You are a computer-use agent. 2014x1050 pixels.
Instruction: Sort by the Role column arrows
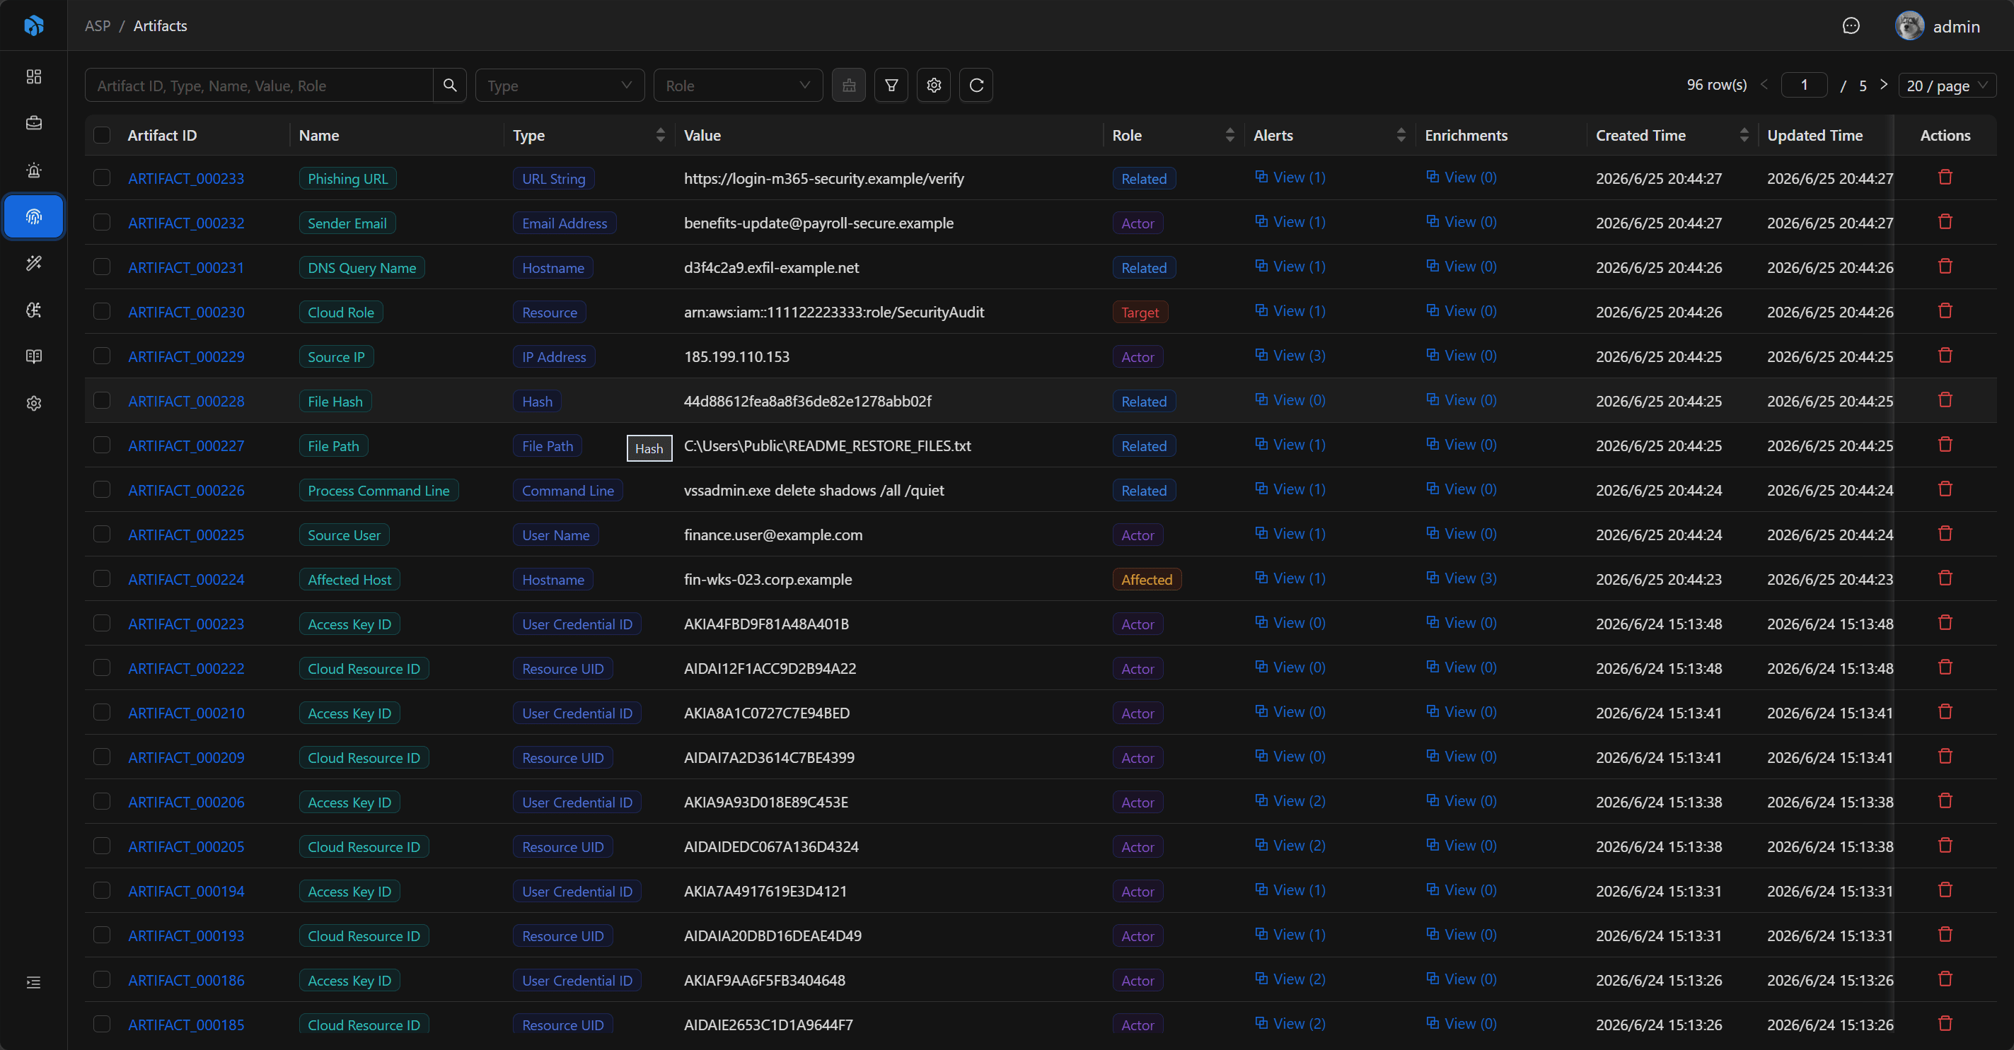(1229, 135)
